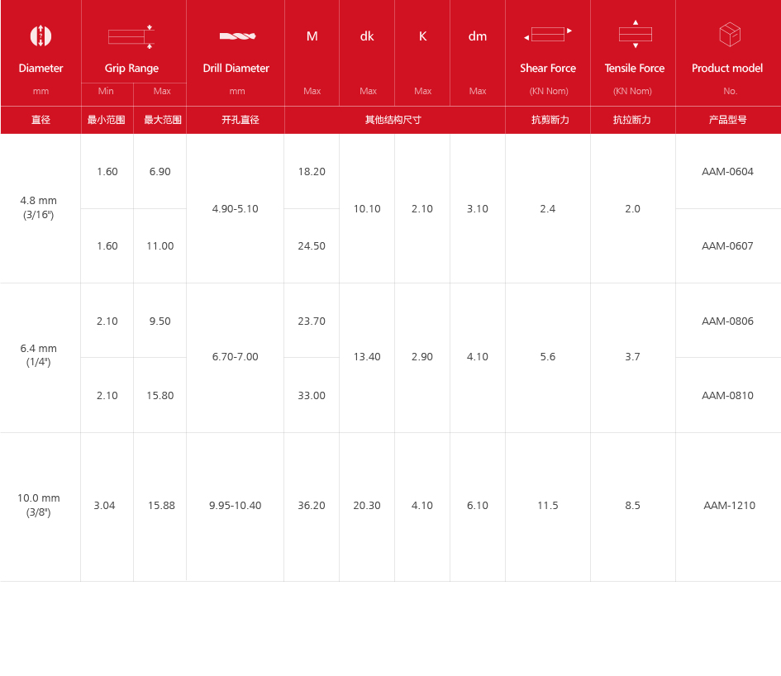Click the Product model cube icon

[x=729, y=35]
